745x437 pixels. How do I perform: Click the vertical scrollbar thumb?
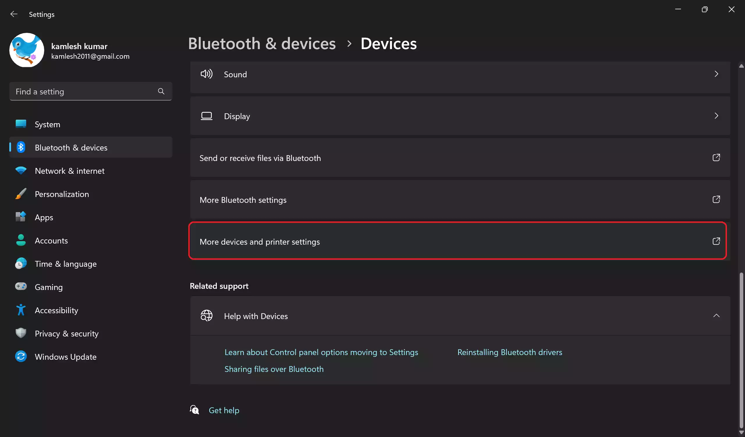741,350
